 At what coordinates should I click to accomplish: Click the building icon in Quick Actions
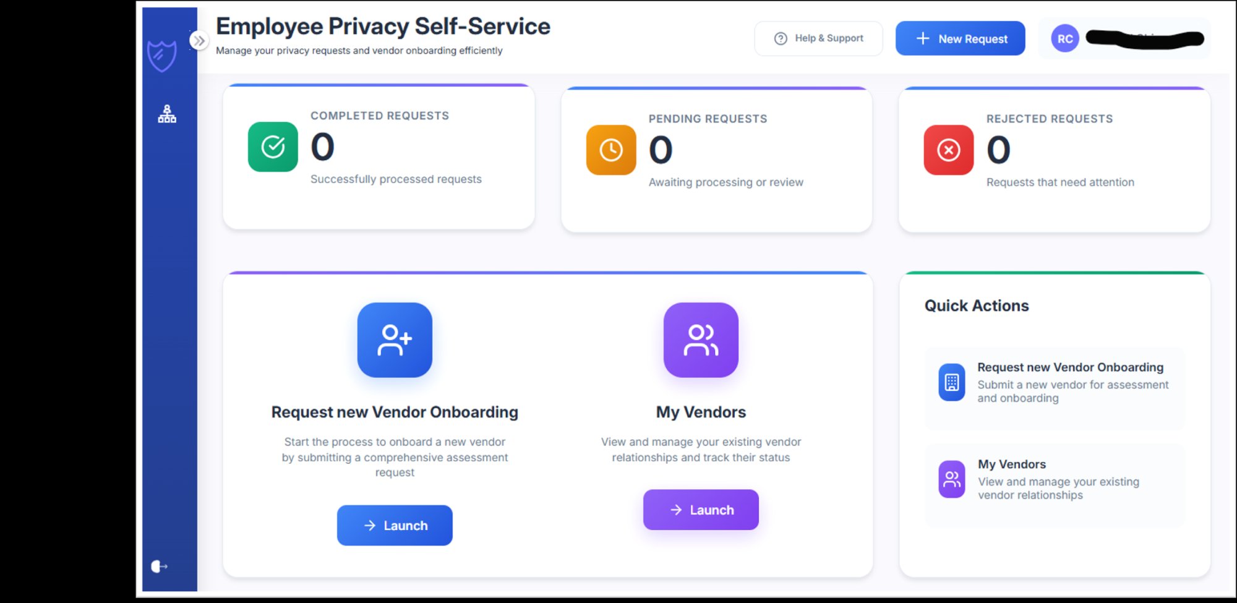coord(951,383)
